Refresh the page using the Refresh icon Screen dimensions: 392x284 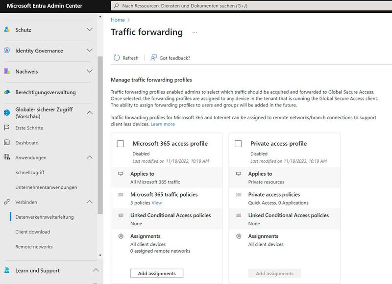click(x=117, y=57)
